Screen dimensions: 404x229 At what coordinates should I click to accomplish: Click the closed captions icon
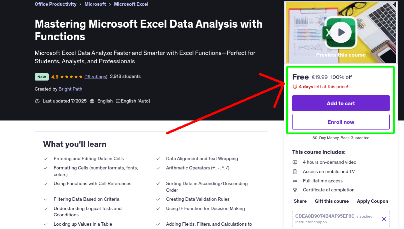118,101
